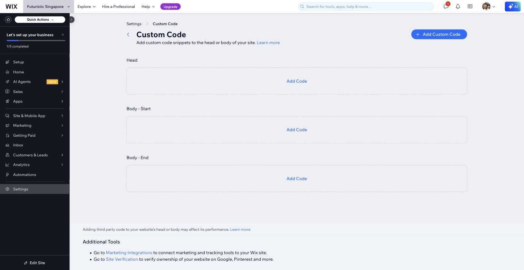Select Home in the sidebar
This screenshot has height=270, width=524.
[x=35, y=72]
